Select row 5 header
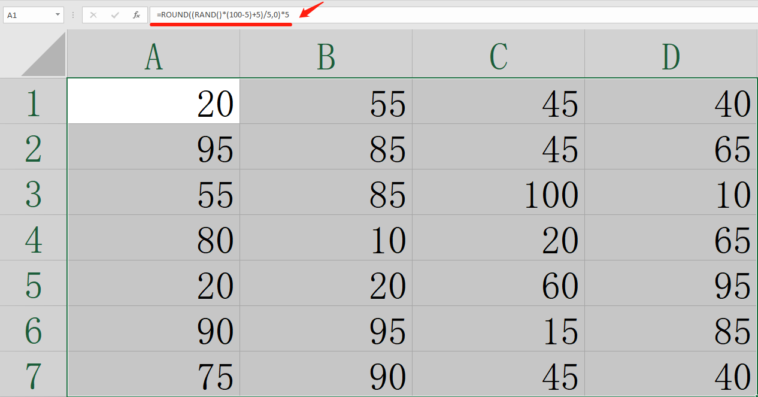 pyautogui.click(x=34, y=283)
